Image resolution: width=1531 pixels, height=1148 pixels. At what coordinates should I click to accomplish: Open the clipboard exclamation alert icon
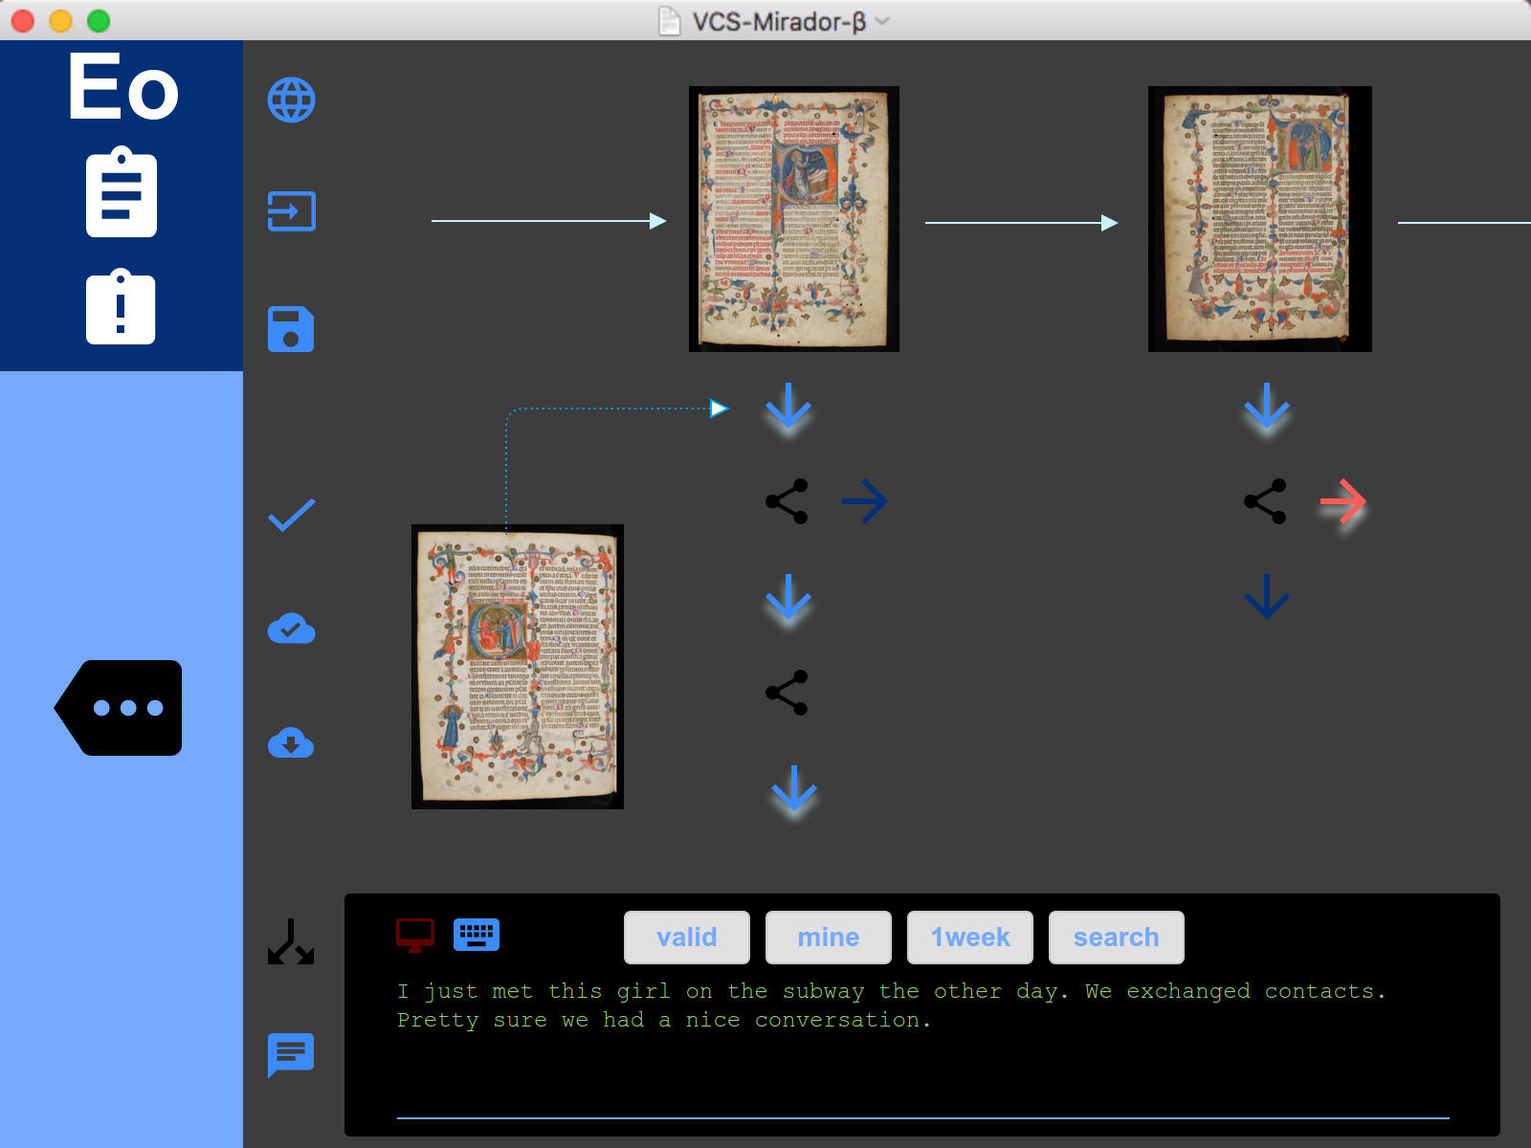click(121, 306)
